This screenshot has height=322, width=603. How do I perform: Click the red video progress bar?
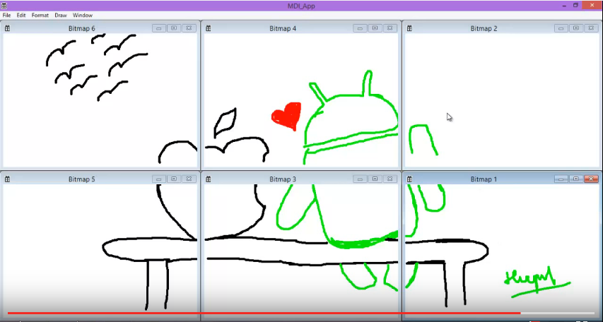(x=264, y=313)
